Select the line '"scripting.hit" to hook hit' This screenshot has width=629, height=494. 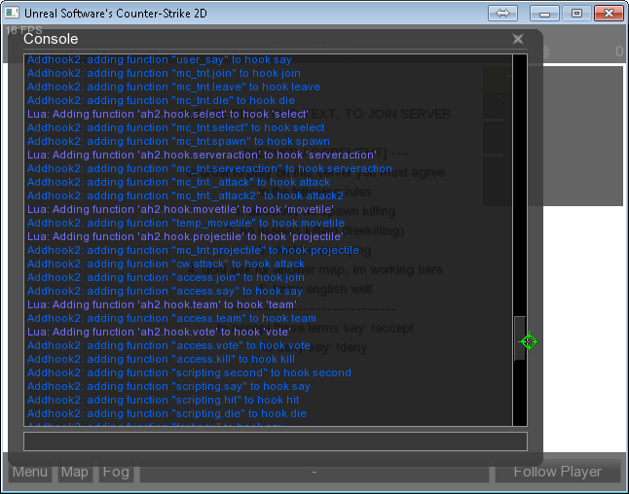164,401
